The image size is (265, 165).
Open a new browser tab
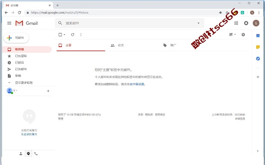click(x=58, y=5)
